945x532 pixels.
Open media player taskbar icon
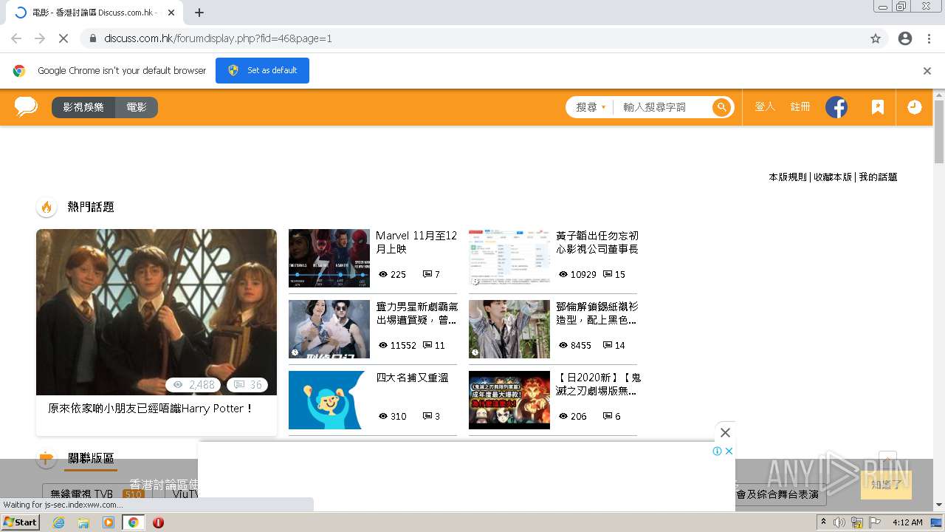109,522
